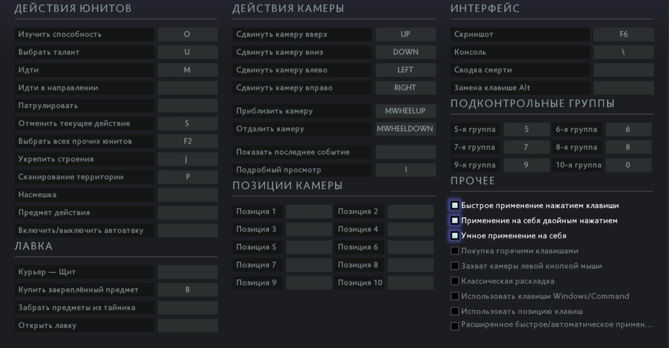
Task: Disable "Применение на себя двойным нажатием"
Action: (455, 221)
